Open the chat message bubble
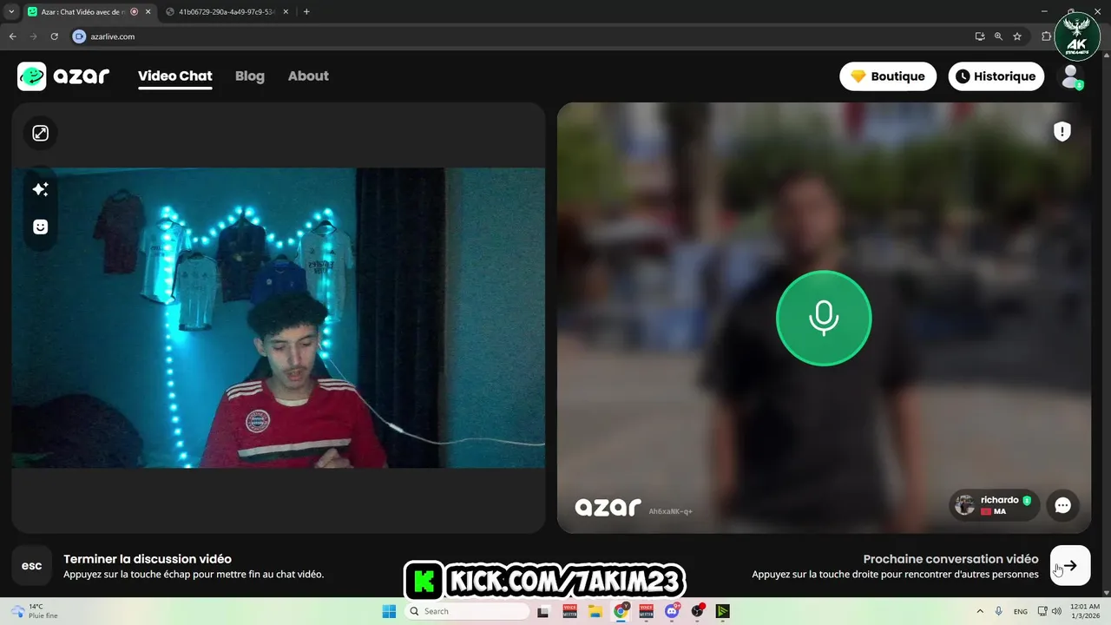 [1062, 505]
